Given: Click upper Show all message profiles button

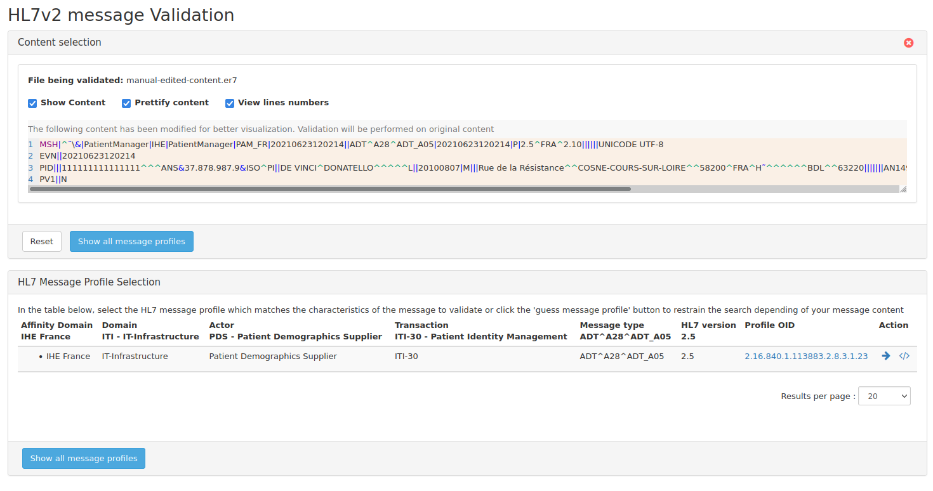Looking at the screenshot, I should click(131, 241).
